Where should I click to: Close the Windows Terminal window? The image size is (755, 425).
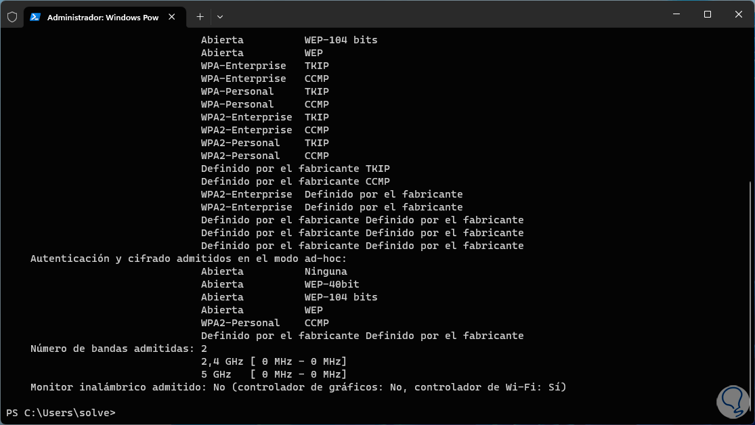click(737, 14)
